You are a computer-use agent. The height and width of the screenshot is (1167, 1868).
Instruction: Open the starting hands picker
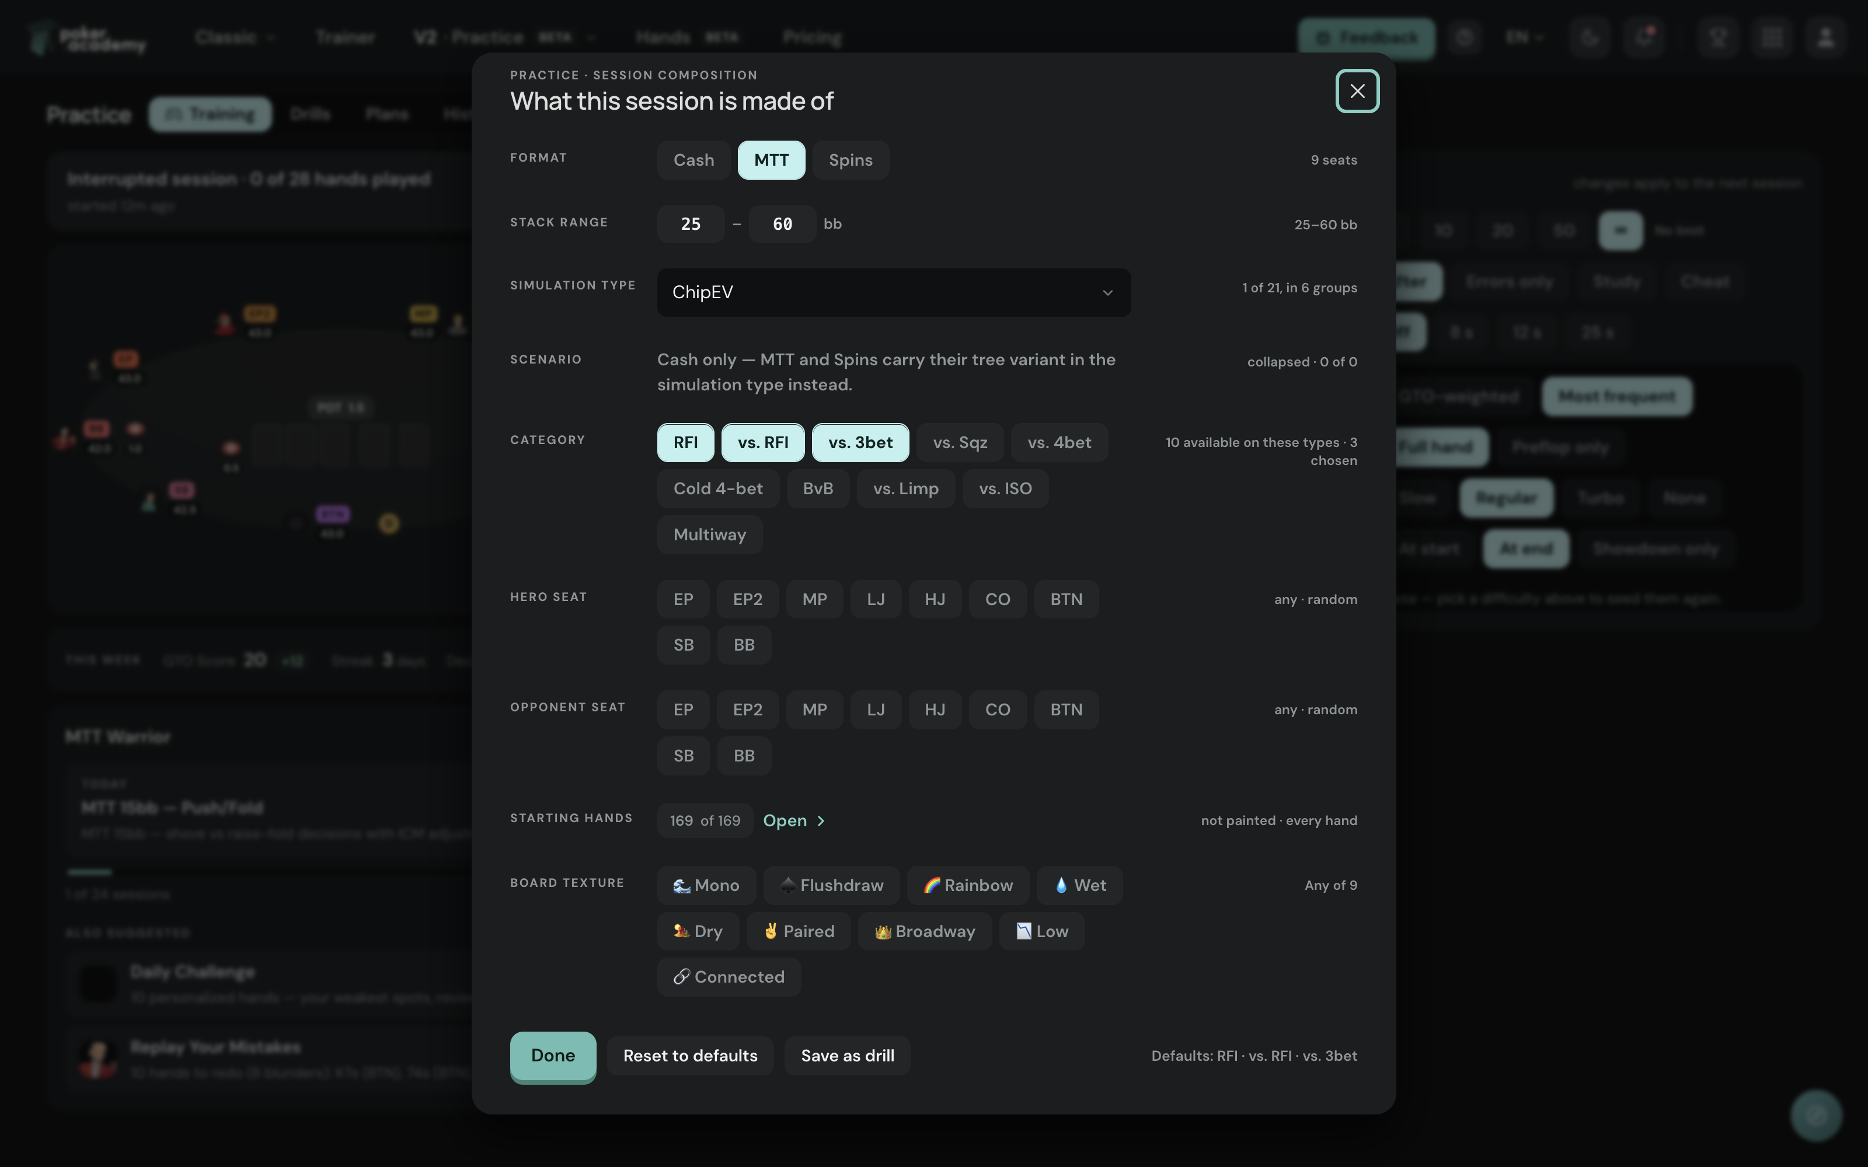793,820
